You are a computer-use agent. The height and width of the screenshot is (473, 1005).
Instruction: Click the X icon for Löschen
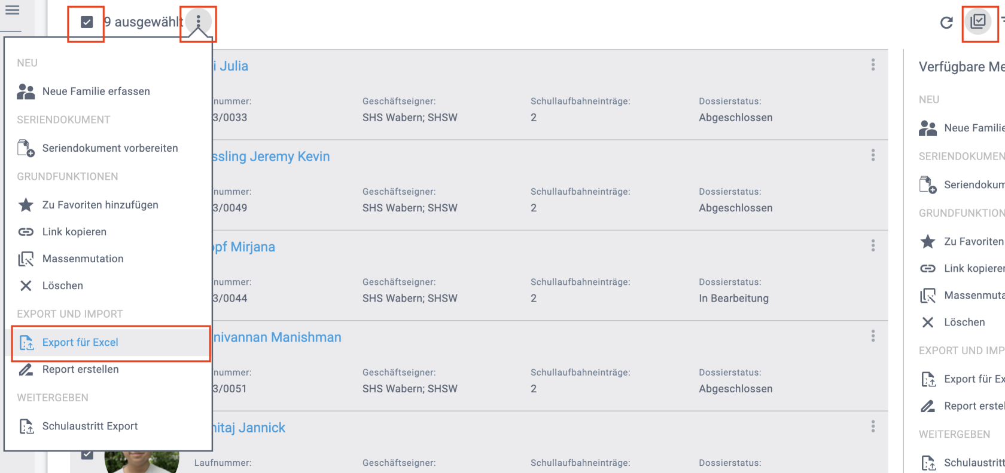point(26,286)
